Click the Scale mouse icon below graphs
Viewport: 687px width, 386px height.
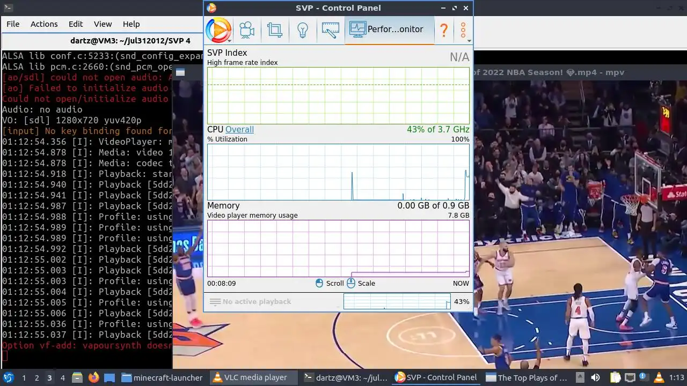351,283
